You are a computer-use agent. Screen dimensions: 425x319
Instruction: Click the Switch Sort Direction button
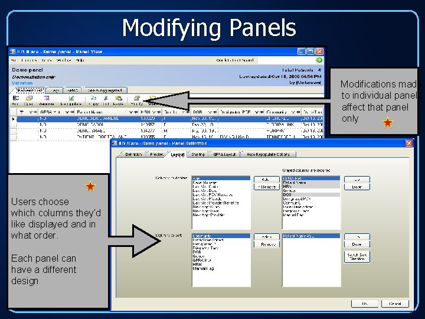(357, 256)
